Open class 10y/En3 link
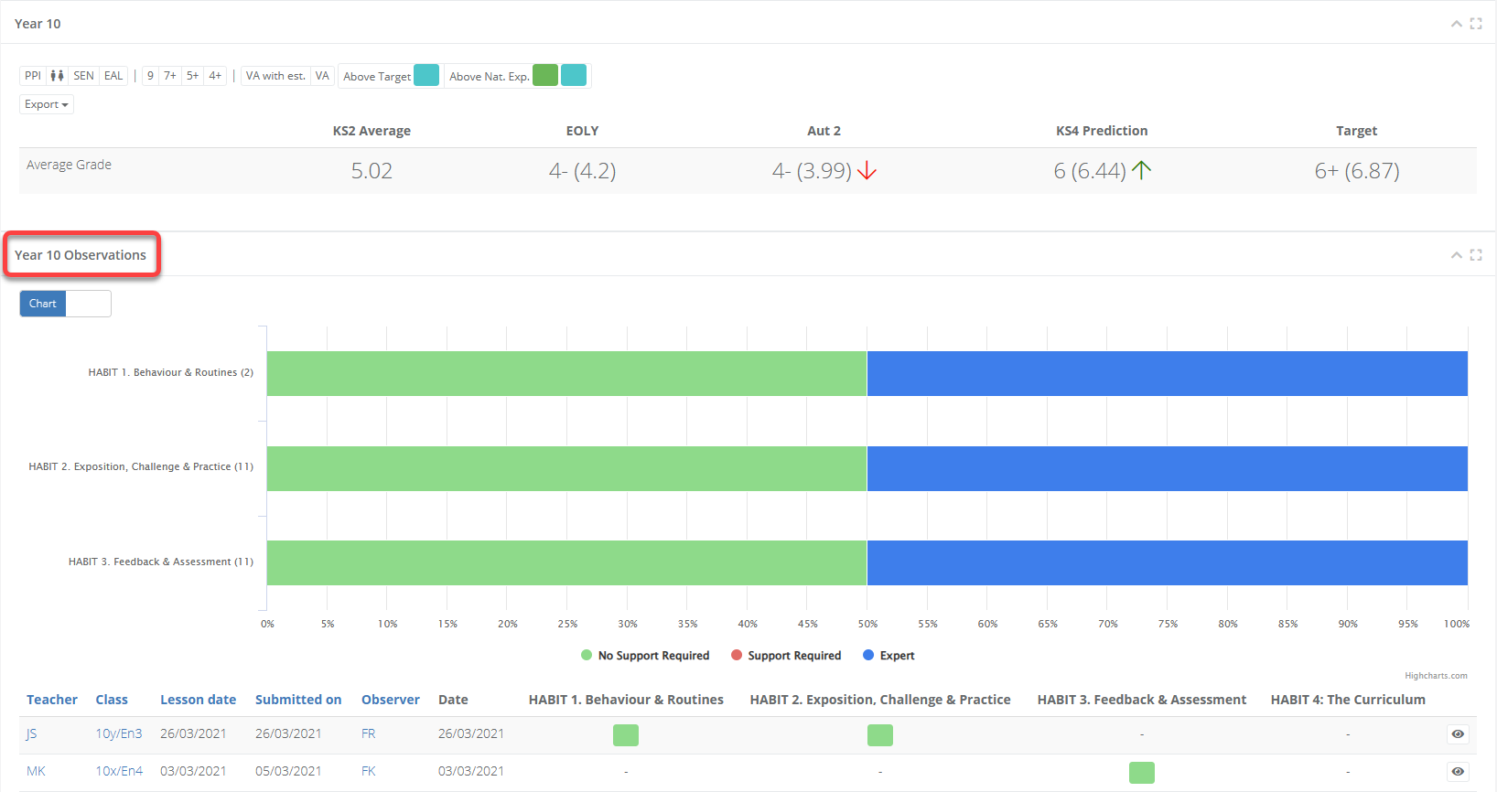The height and width of the screenshot is (792, 1497). click(119, 733)
